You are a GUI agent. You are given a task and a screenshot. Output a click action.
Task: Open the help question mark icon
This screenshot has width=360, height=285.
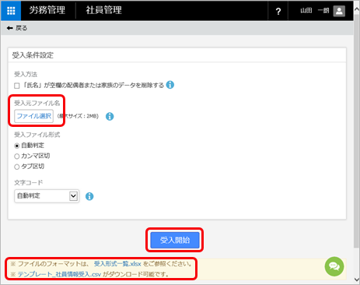click(x=278, y=11)
